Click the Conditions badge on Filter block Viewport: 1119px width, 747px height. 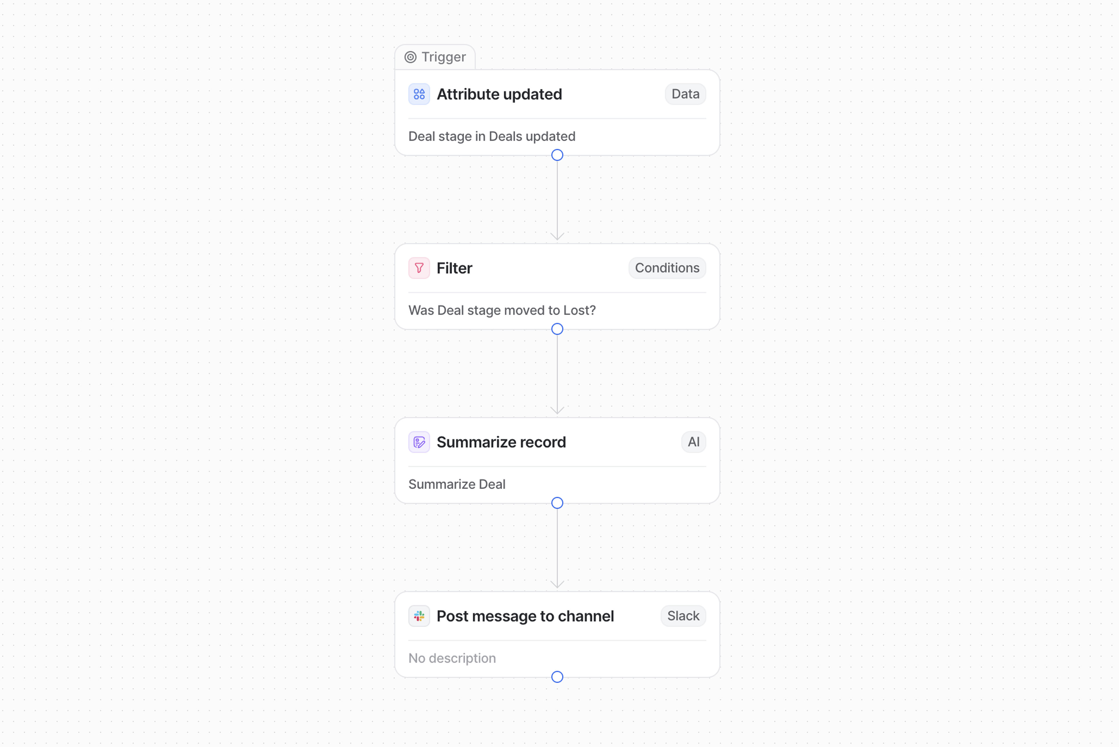666,268
